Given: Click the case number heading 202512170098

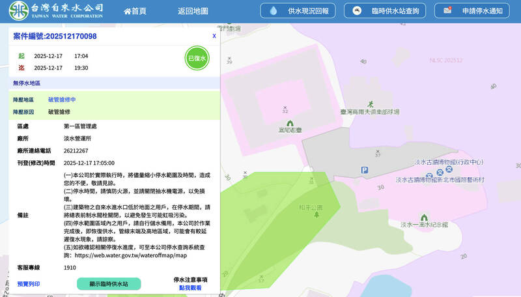Looking at the screenshot, I should point(55,36).
